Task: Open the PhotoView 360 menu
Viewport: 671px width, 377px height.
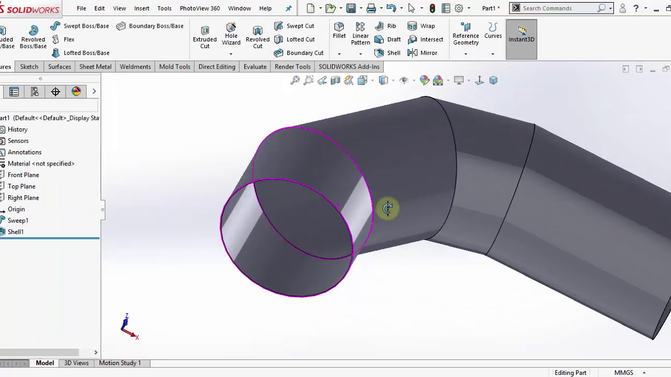Action: [x=200, y=8]
